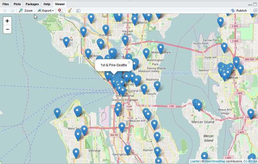
Task: Open the Packages tab
Action: [x=32, y=4]
